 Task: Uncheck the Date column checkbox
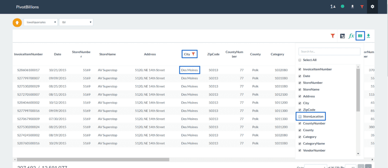coord(300,76)
